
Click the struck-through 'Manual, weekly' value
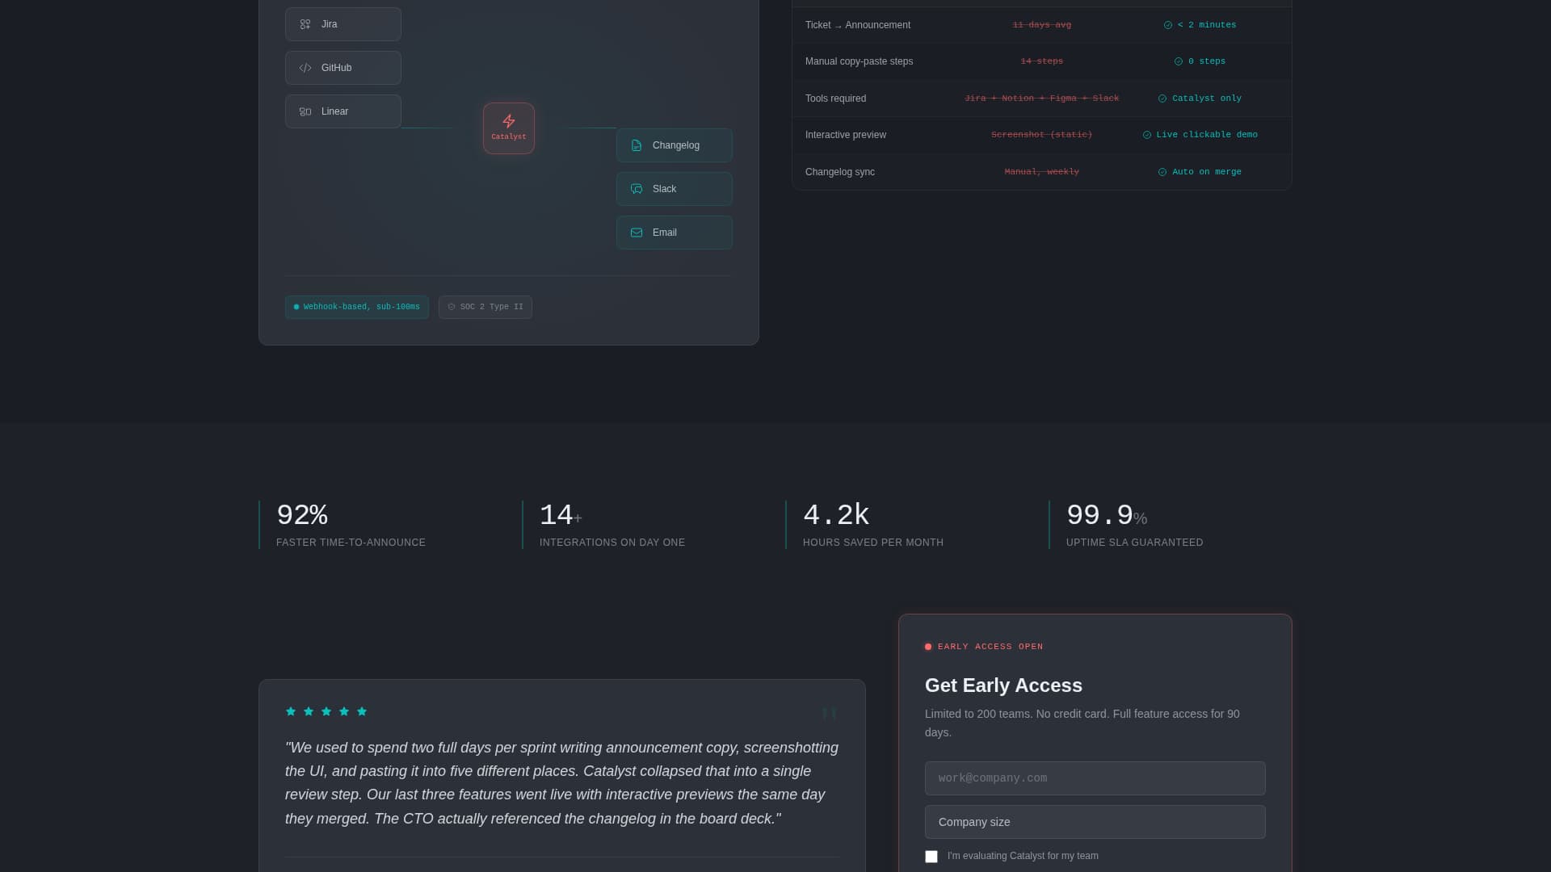click(x=1042, y=172)
